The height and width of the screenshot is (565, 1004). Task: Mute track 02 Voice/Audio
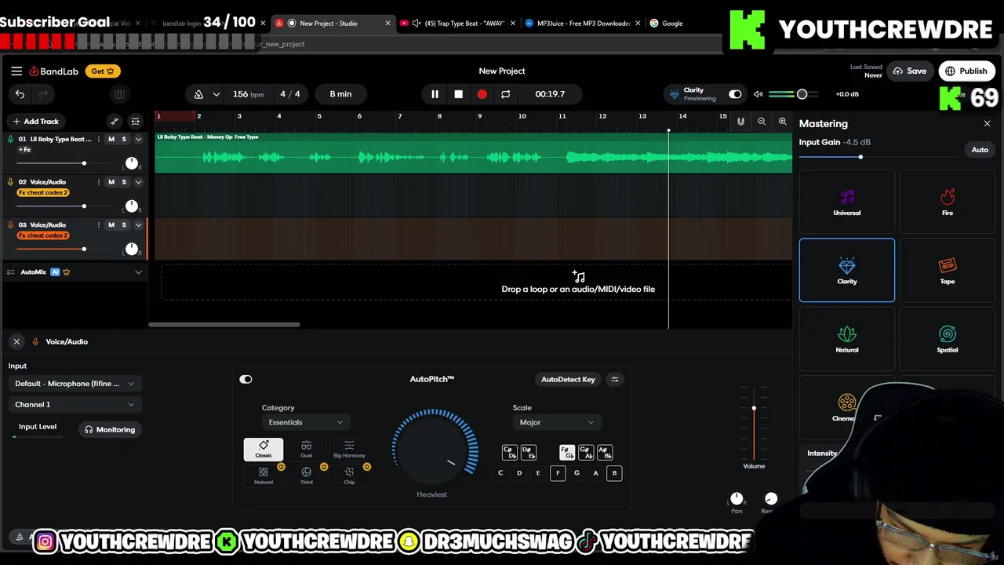(x=111, y=182)
